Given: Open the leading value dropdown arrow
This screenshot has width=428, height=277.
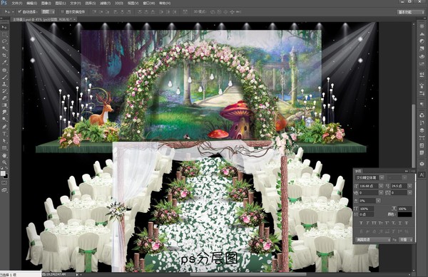Looking at the screenshot, I should 409,186.
